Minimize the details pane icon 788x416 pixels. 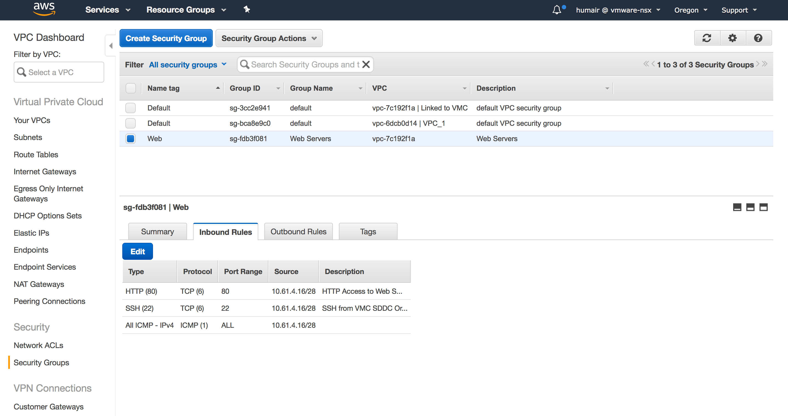(x=737, y=207)
